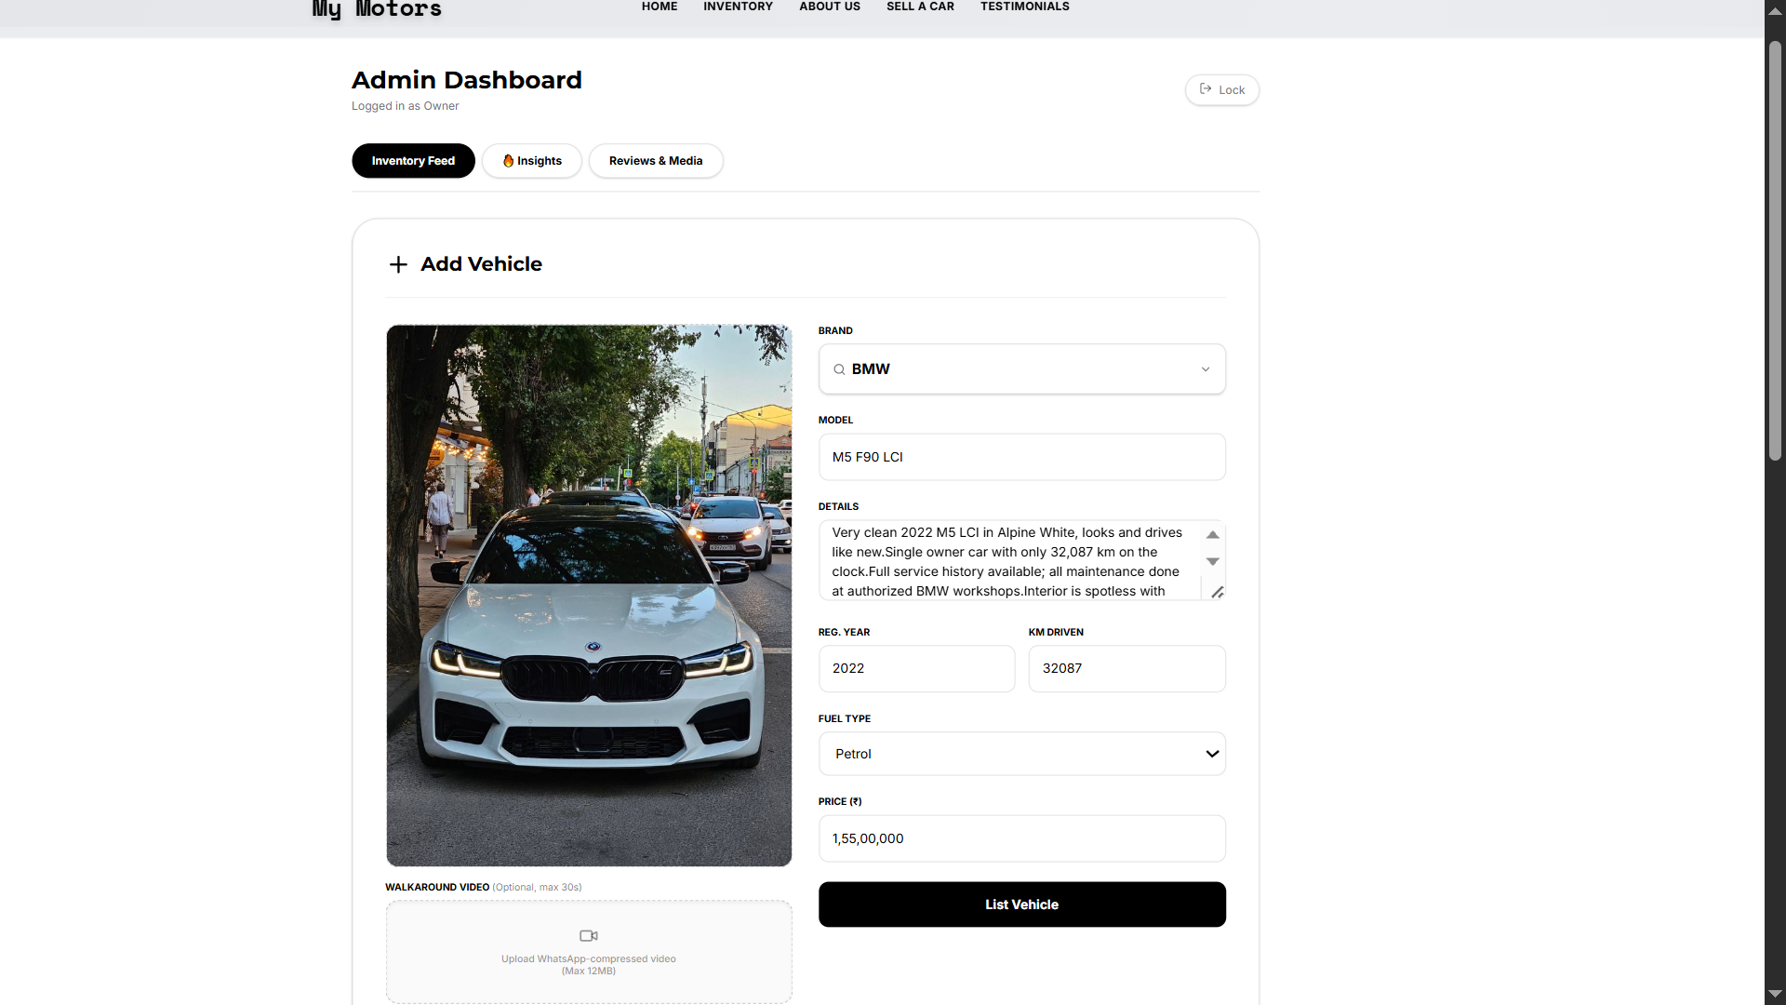The image size is (1786, 1005).
Task: Click the Details textarea resize handle
Action: click(x=1218, y=592)
